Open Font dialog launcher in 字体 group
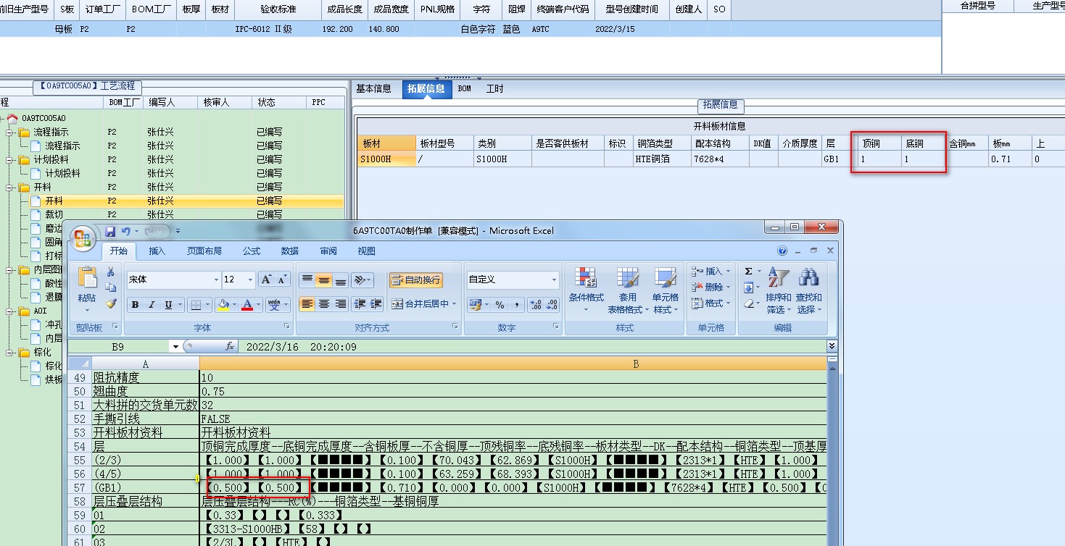Screen dimensions: 1065x546 (286, 327)
